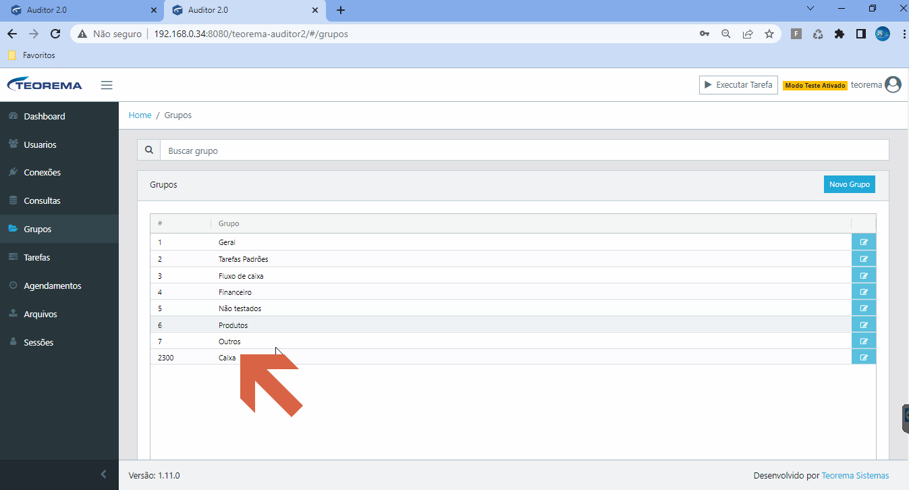Toggle the browser side panel
The width and height of the screenshot is (909, 490).
click(861, 34)
